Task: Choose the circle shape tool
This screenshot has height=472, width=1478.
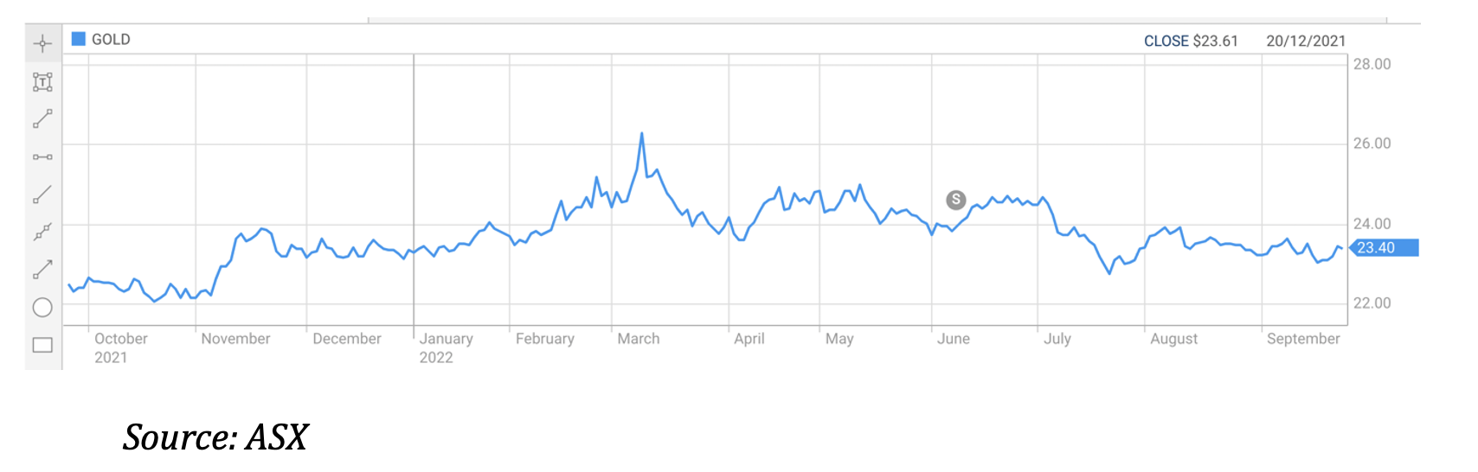Action: (42, 307)
